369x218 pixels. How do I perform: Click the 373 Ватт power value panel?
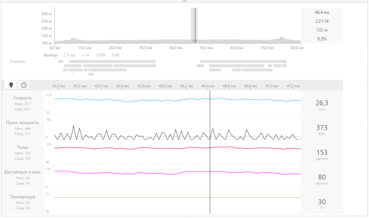click(322, 128)
